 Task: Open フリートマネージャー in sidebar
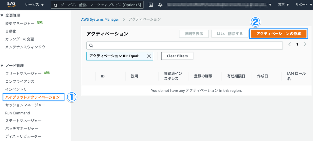tap(23, 73)
